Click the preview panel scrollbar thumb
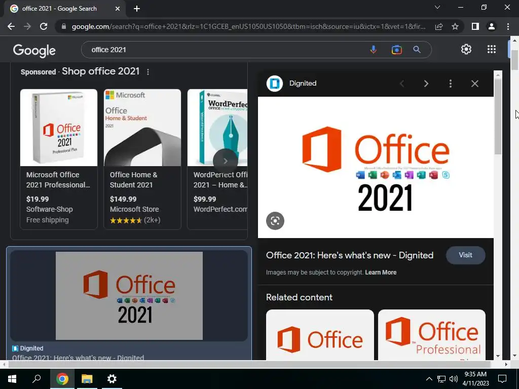This screenshot has height=389, width=519. pyautogui.click(x=498, y=116)
